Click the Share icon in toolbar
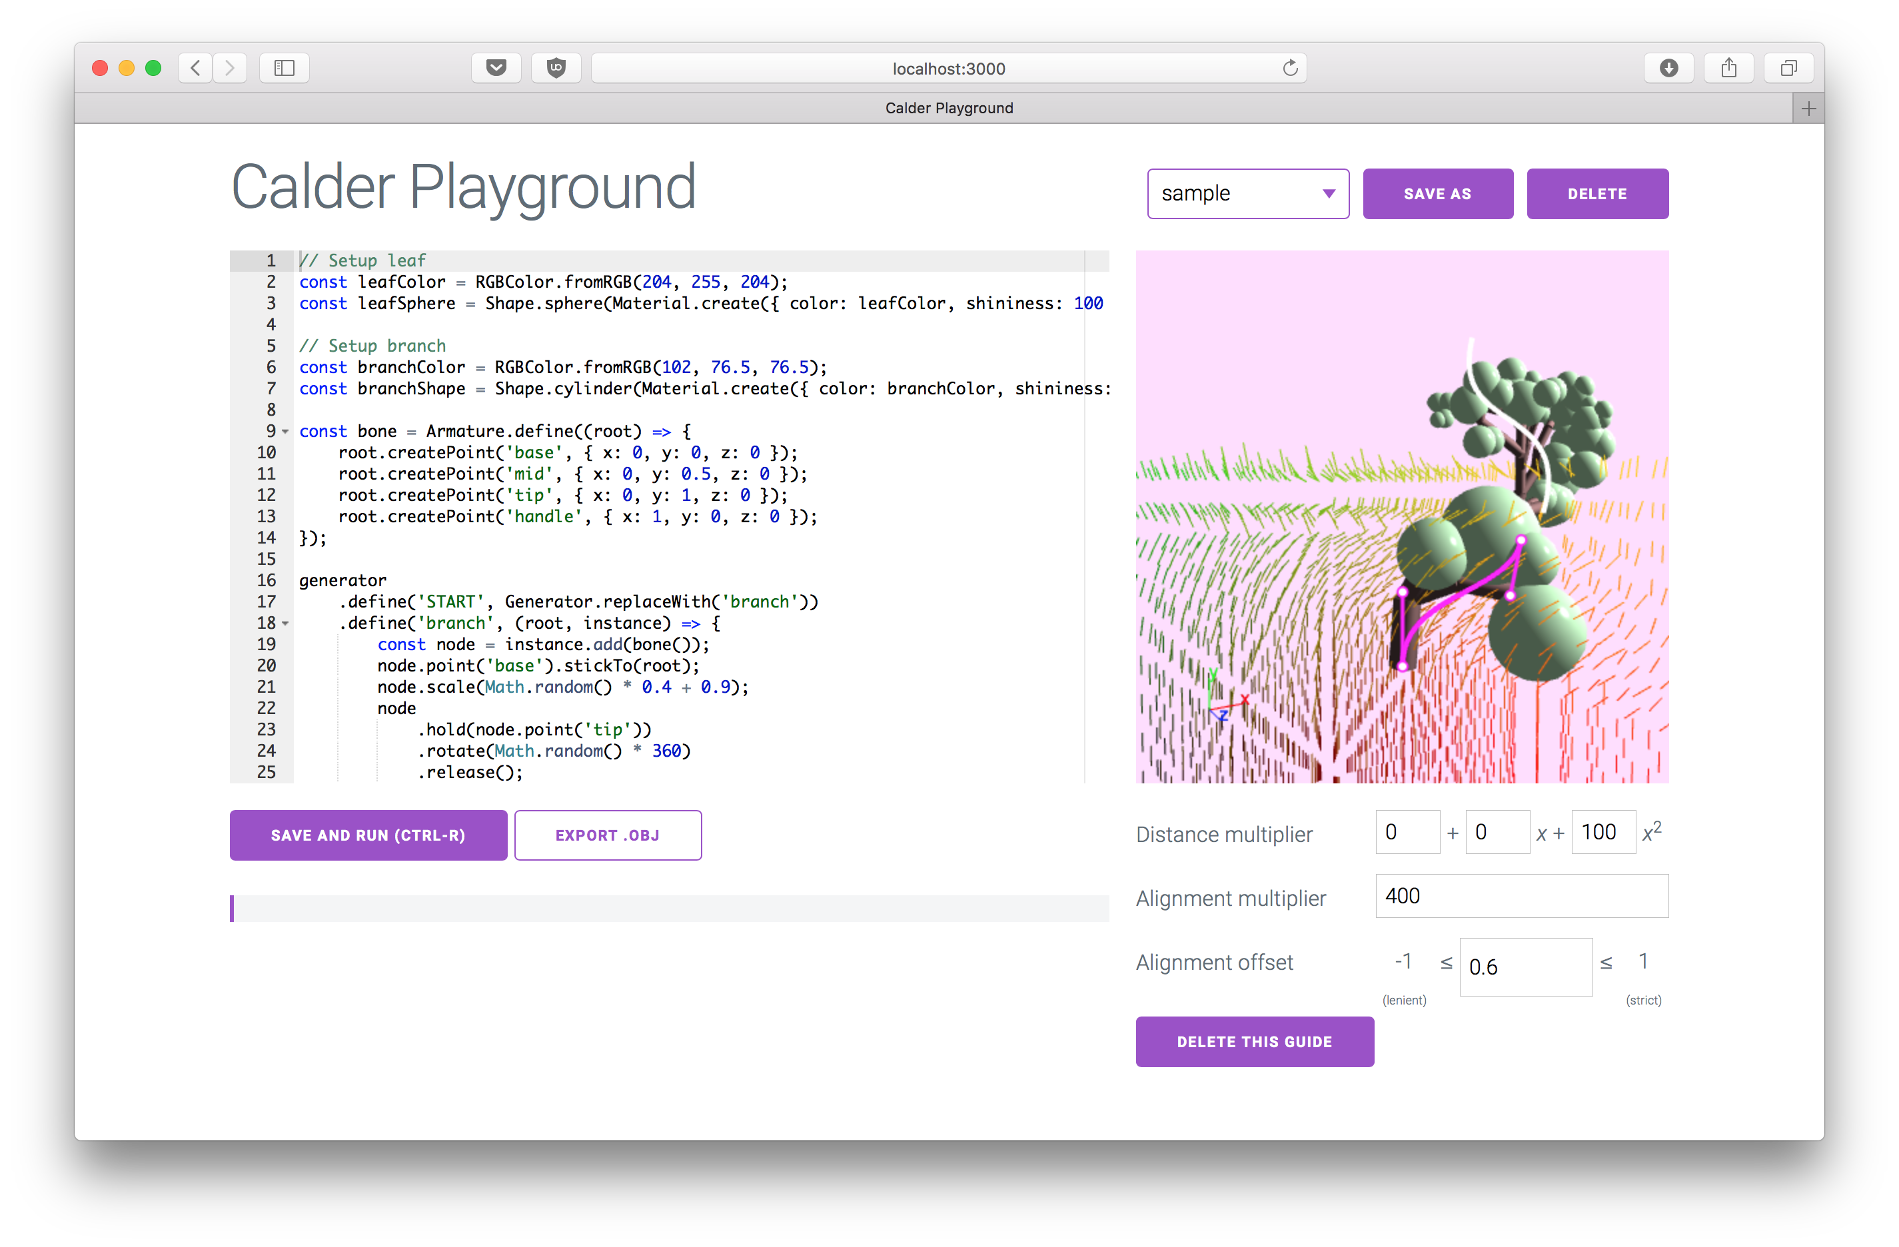This screenshot has height=1247, width=1899. tap(1728, 68)
